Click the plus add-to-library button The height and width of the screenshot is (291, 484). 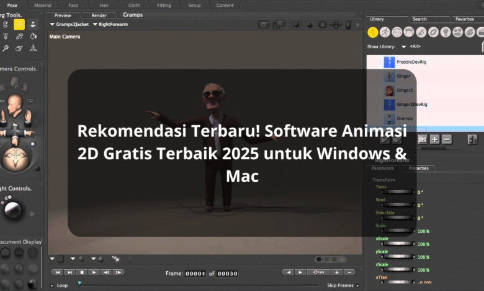434,139
